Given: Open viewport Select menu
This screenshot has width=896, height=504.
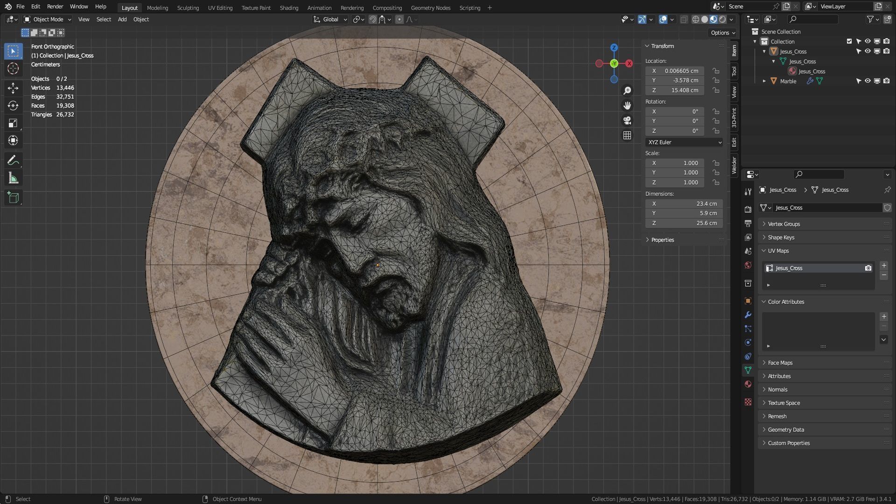Looking at the screenshot, I should point(104,19).
